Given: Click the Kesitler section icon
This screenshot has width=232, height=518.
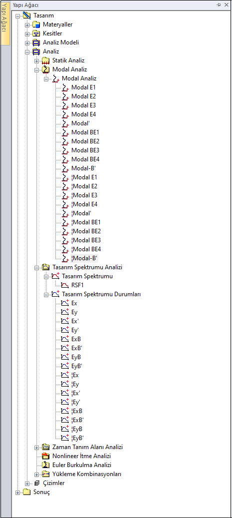Looking at the screenshot, I should point(36,33).
